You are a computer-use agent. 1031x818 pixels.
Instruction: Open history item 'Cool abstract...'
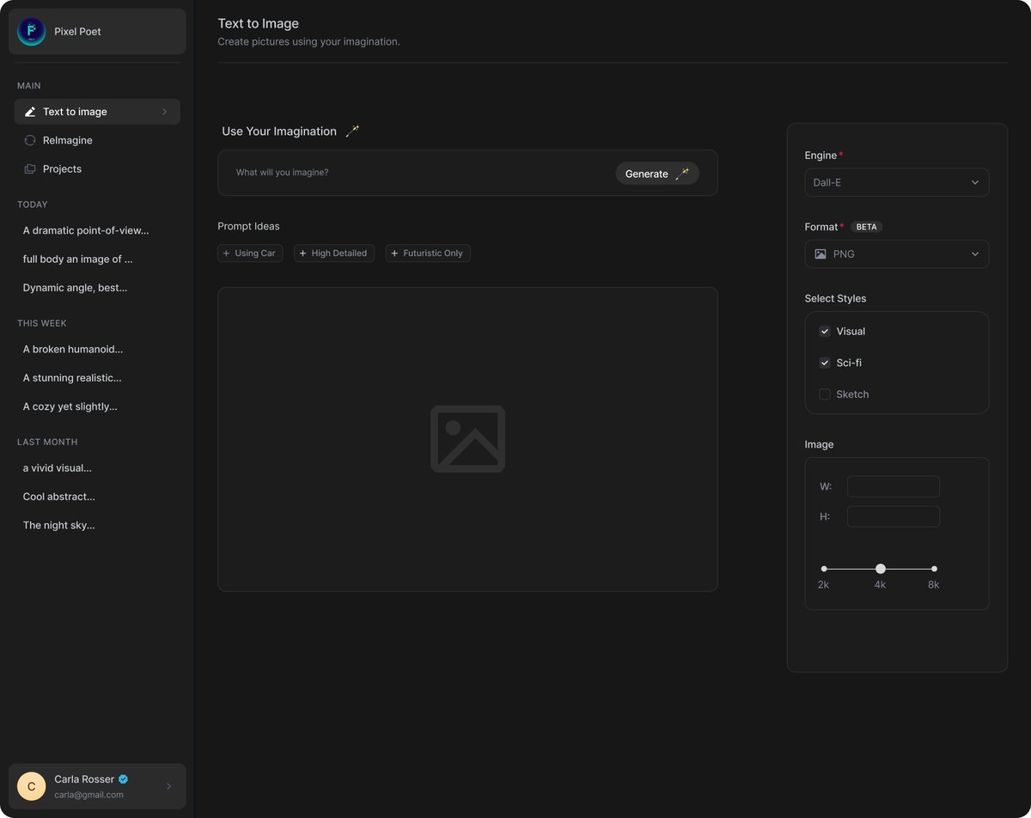[59, 497]
